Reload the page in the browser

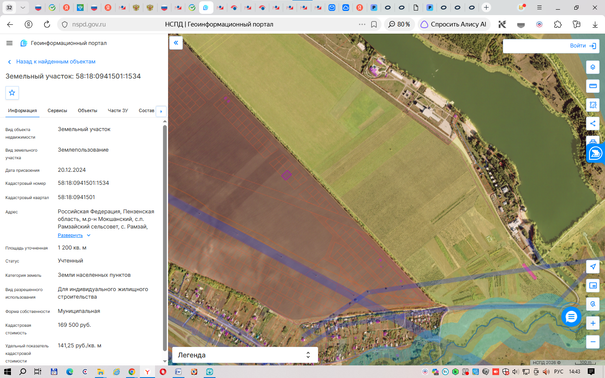click(47, 24)
